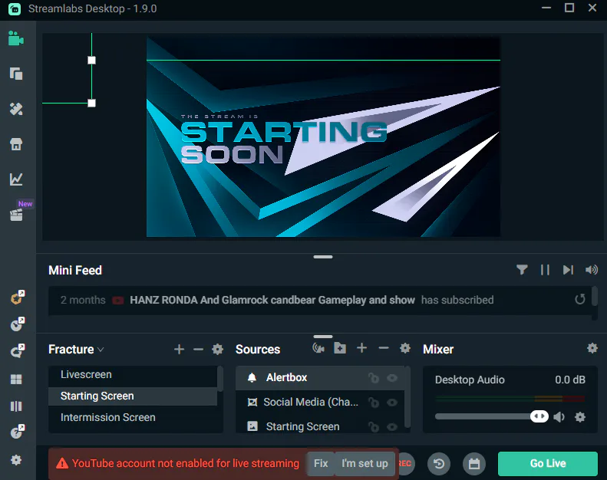The height and width of the screenshot is (480, 607).
Task: Select the Starting Screen source row
Action: (320, 426)
